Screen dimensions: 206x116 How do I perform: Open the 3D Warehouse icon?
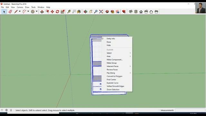(x=107, y=12)
